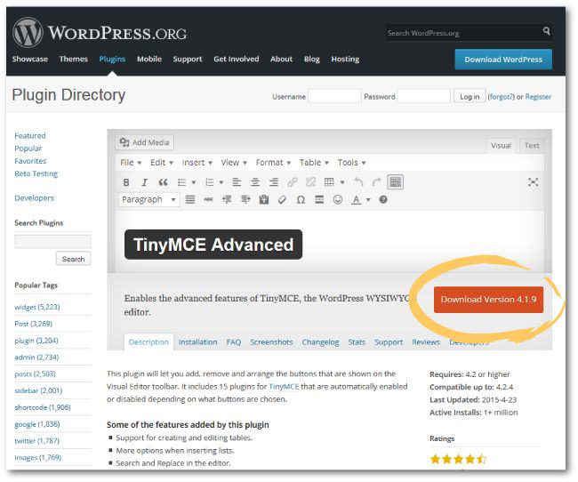Image resolution: width=578 pixels, height=482 pixels.
Task: Click the Password input field
Action: (424, 96)
